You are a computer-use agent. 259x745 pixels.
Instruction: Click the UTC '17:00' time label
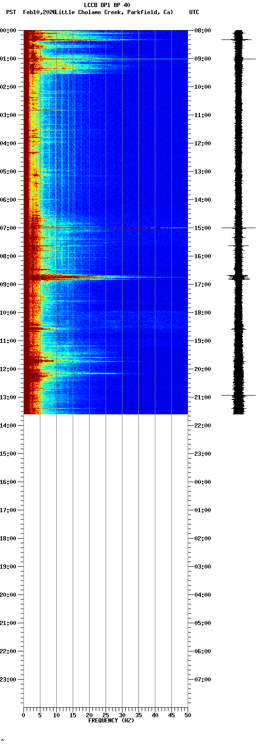[x=203, y=285]
